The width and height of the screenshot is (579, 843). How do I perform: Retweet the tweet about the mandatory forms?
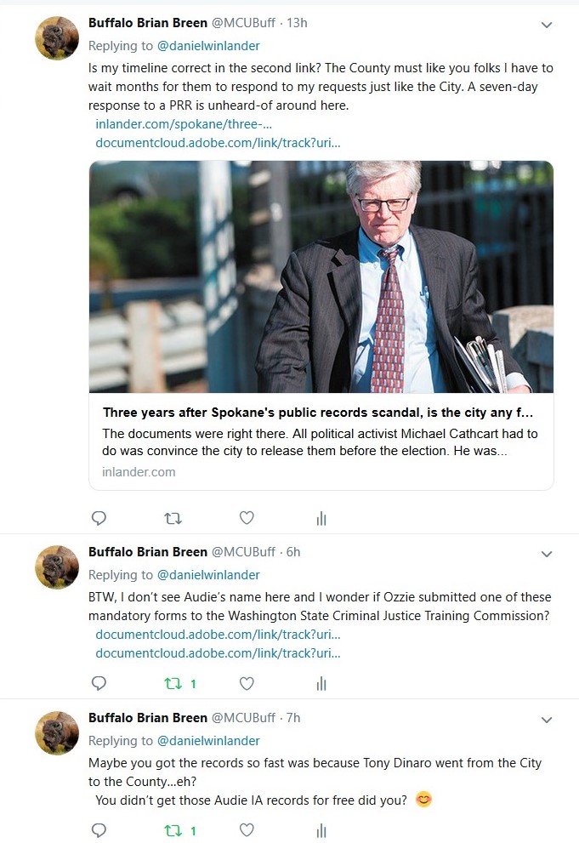click(173, 683)
